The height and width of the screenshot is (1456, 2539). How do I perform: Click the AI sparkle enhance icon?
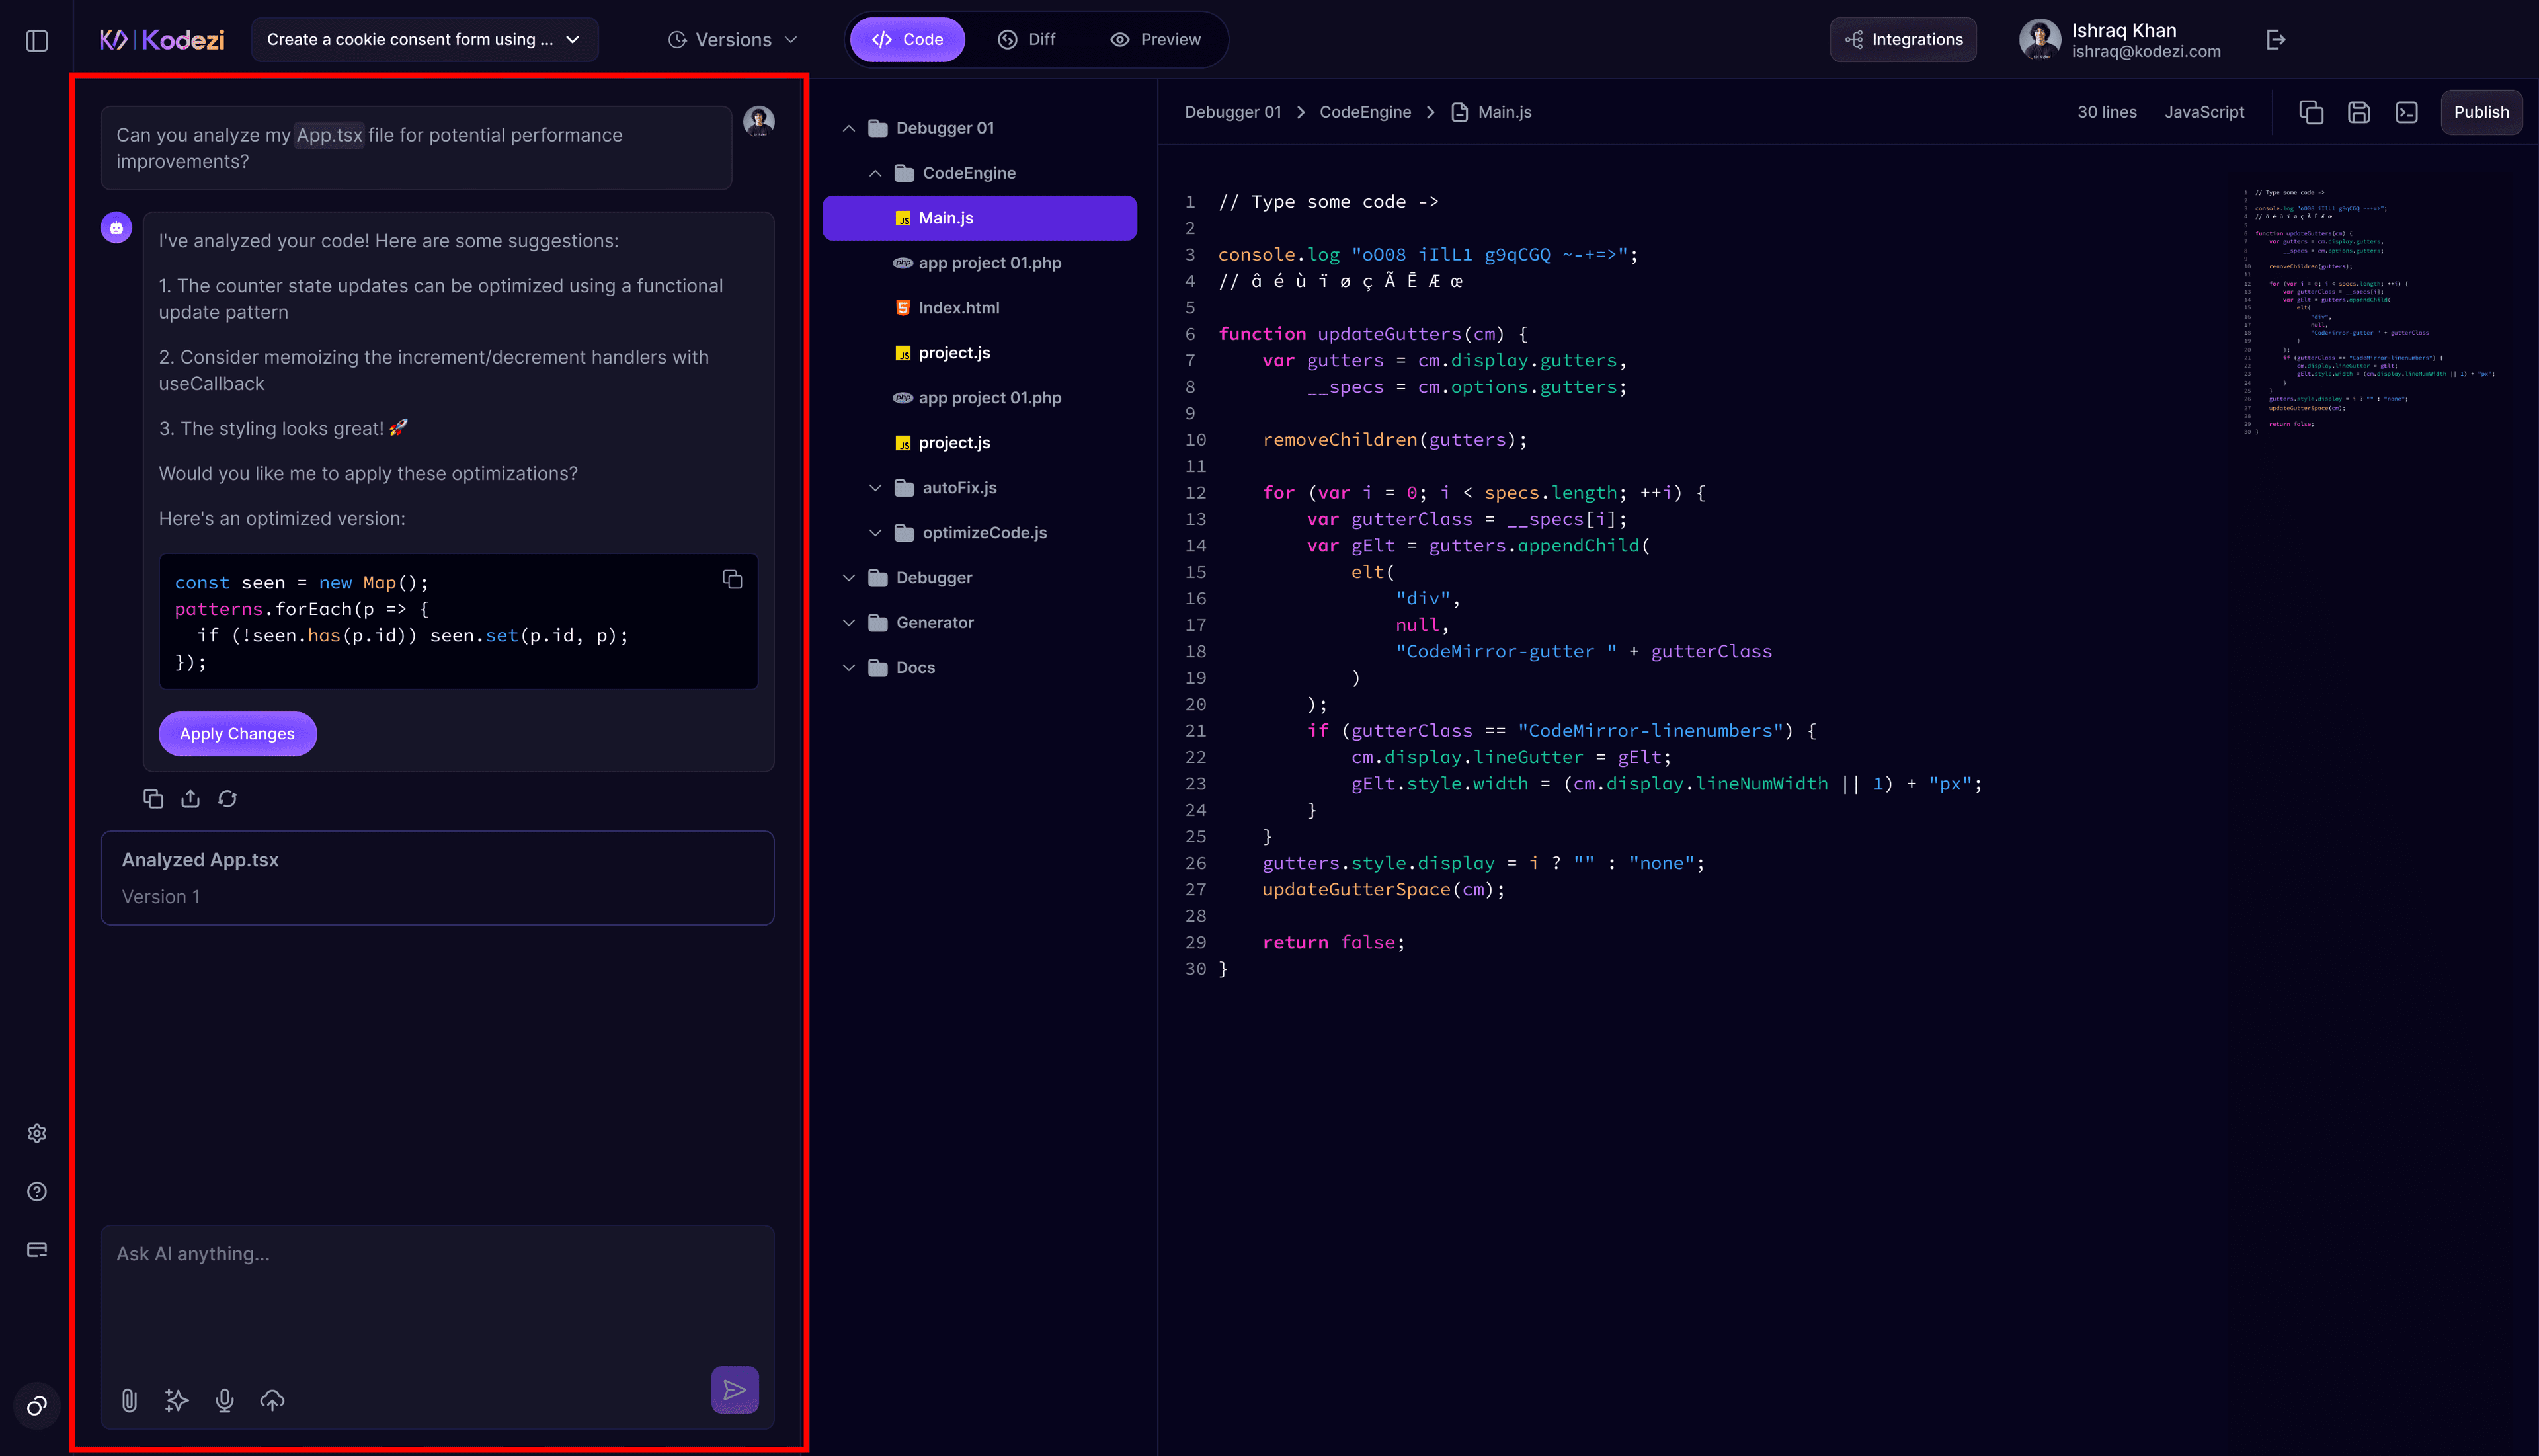click(177, 1400)
